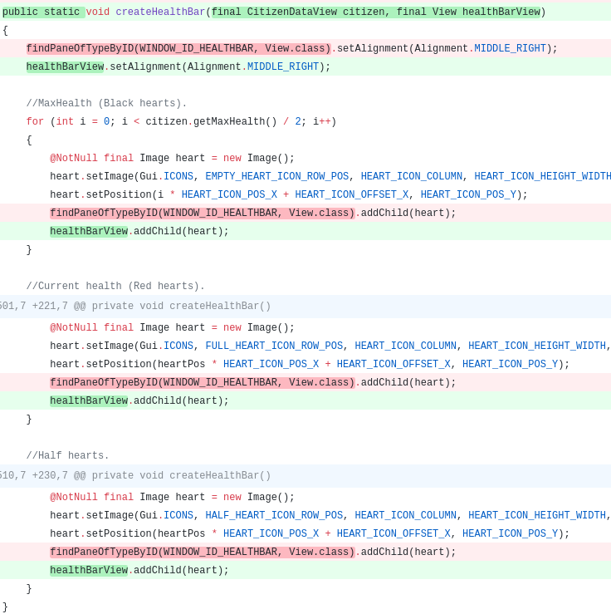This screenshot has width=611, height=614.
Task: Click '@NotNull final Image heart' line above HALF_HEART setImage
Action: click(172, 497)
